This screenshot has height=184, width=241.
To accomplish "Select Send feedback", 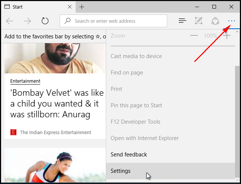I will pyautogui.click(x=171, y=155).
